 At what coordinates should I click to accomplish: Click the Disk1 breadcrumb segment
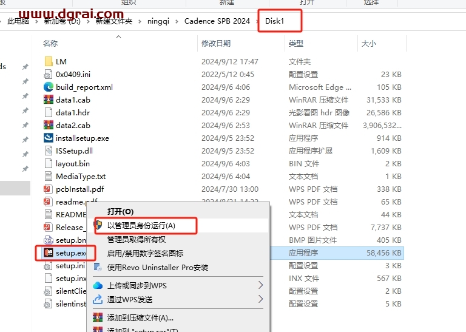[274, 21]
